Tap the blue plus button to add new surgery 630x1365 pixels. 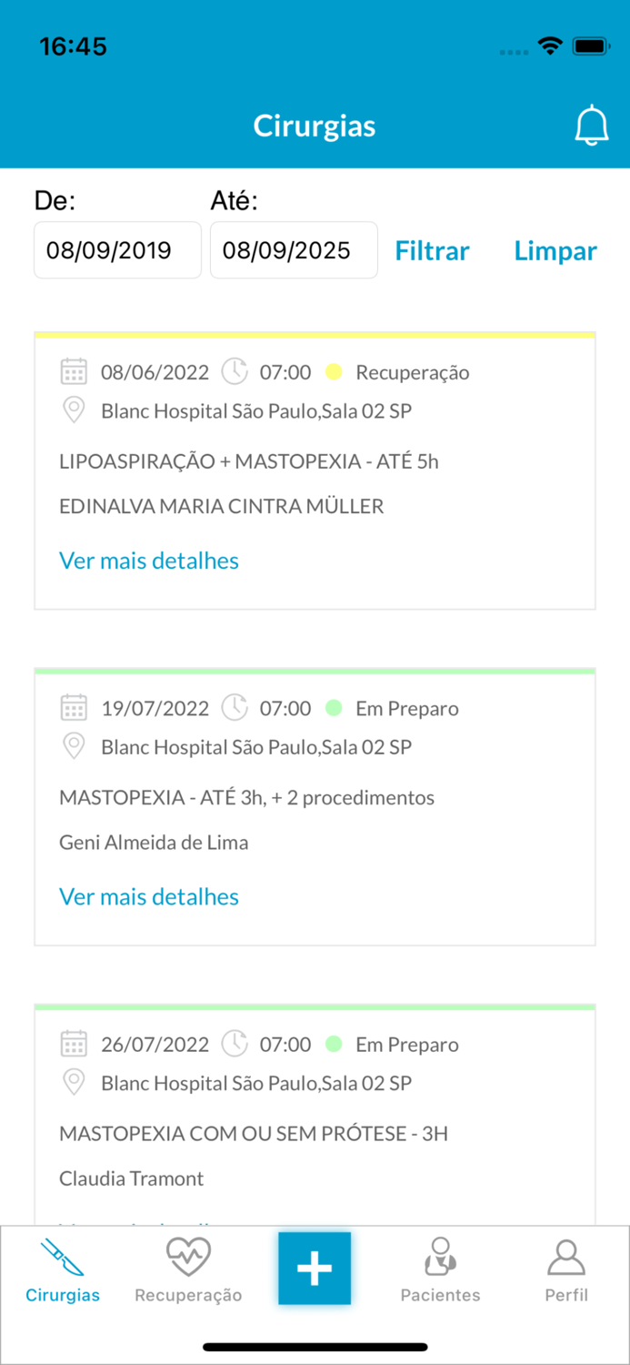pyautogui.click(x=315, y=1268)
